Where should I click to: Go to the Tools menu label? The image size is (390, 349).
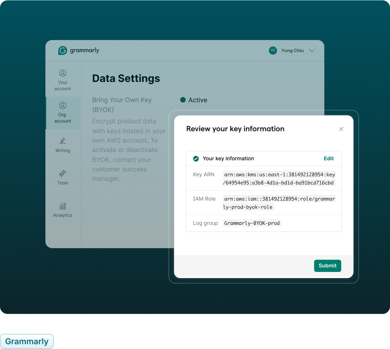click(x=62, y=183)
